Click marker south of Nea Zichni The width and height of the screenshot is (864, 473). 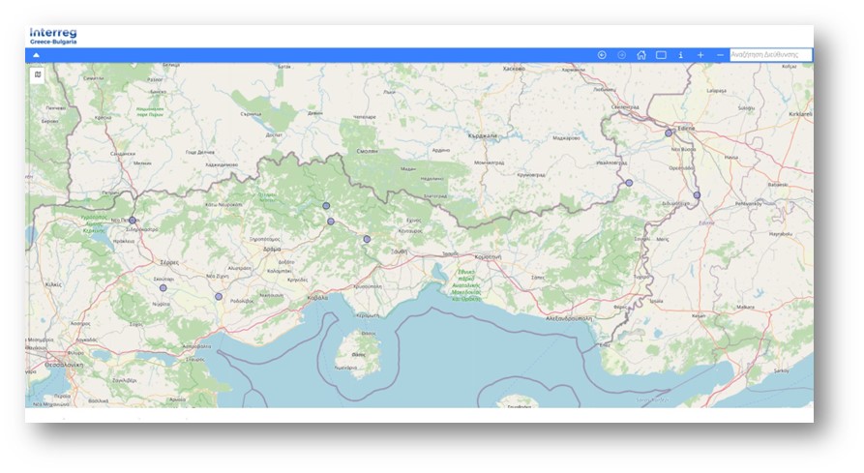(x=219, y=296)
